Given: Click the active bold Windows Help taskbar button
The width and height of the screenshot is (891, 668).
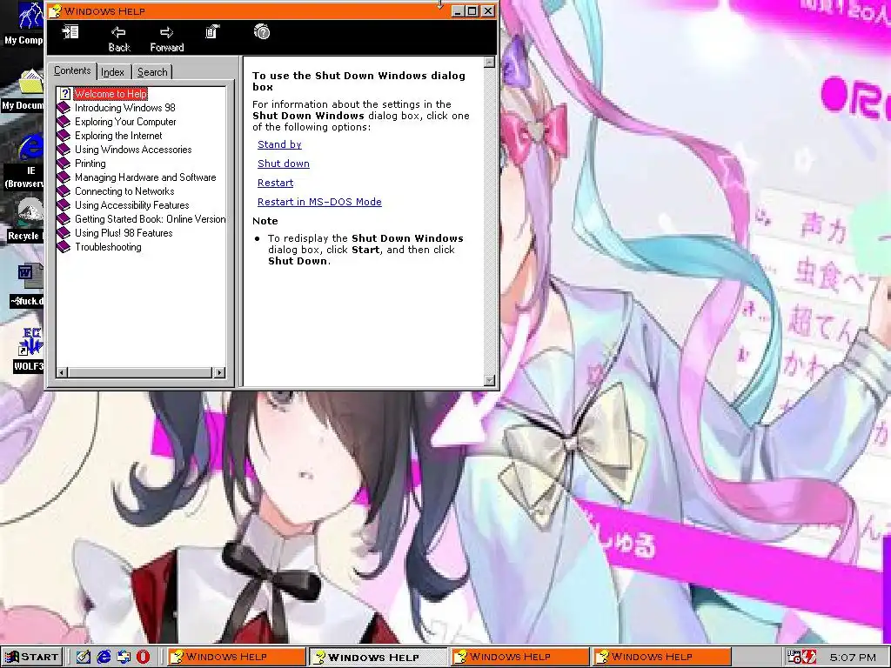Looking at the screenshot, I should (378, 658).
